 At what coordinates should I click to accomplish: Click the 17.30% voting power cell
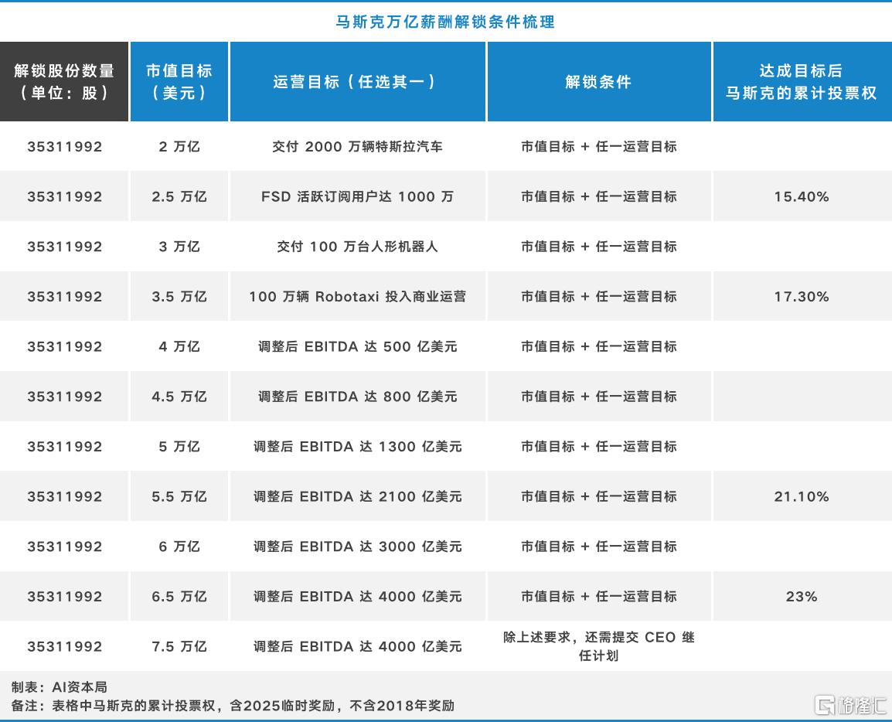(801, 296)
